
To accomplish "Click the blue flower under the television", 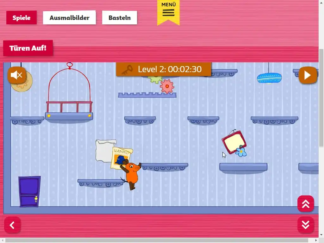I will click(241, 152).
